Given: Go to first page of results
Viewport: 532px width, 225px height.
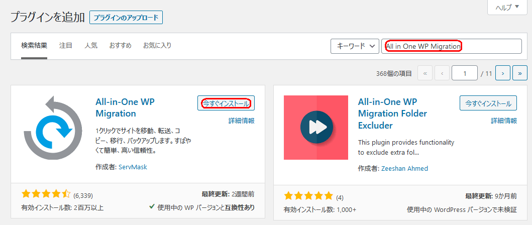Looking at the screenshot, I should (x=424, y=73).
